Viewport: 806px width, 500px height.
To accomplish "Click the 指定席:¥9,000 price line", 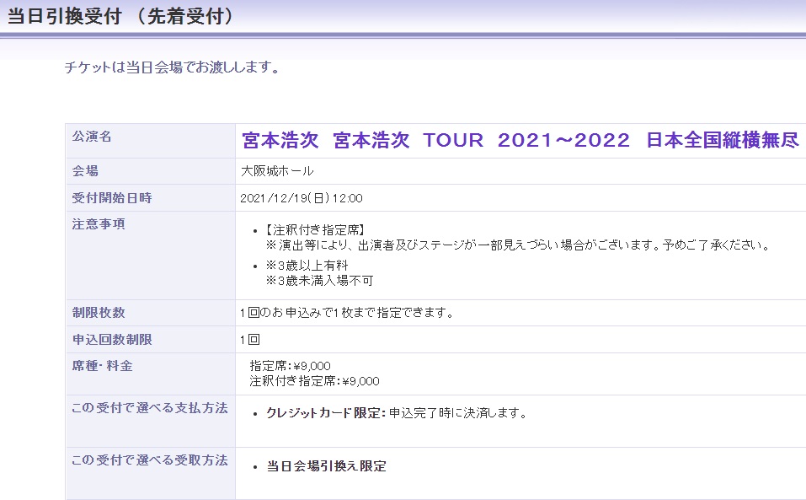I will pyautogui.click(x=290, y=366).
